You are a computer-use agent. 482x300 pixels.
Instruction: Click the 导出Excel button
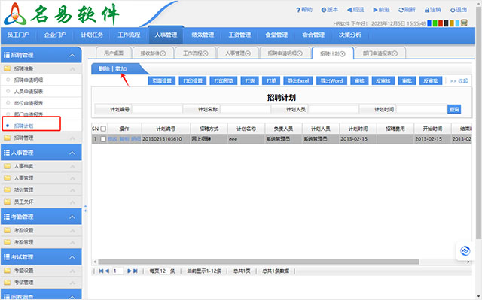pyautogui.click(x=298, y=81)
